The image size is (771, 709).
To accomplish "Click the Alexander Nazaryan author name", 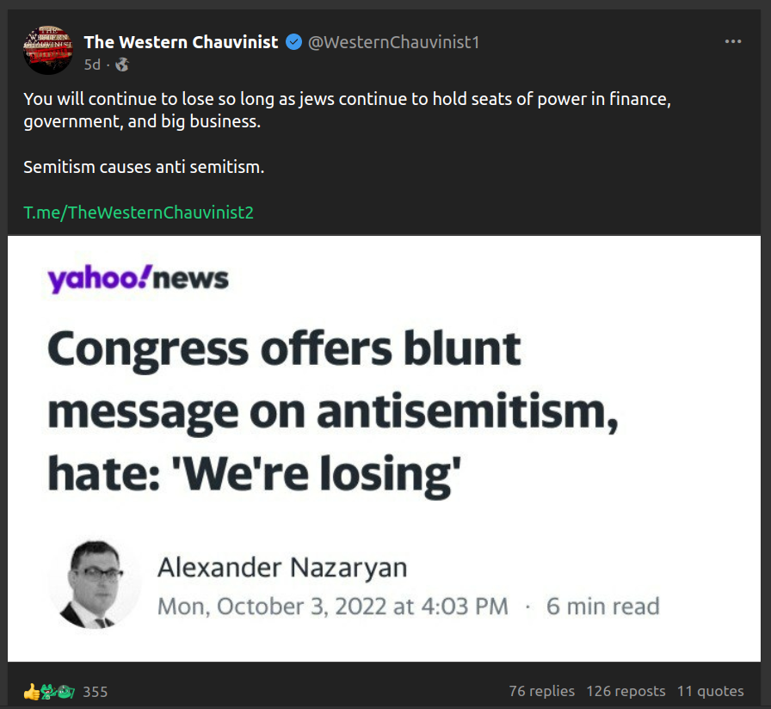I will 282,568.
